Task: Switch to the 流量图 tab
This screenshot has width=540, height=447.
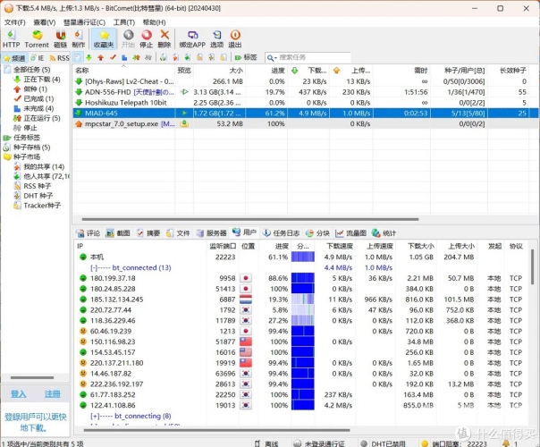Action: [351, 233]
